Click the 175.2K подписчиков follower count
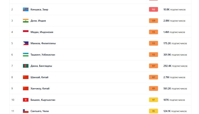This screenshot has height=114, width=199. 175,43
